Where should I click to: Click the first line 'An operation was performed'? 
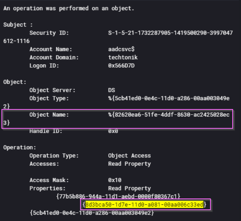pyautogui.click(x=69, y=8)
